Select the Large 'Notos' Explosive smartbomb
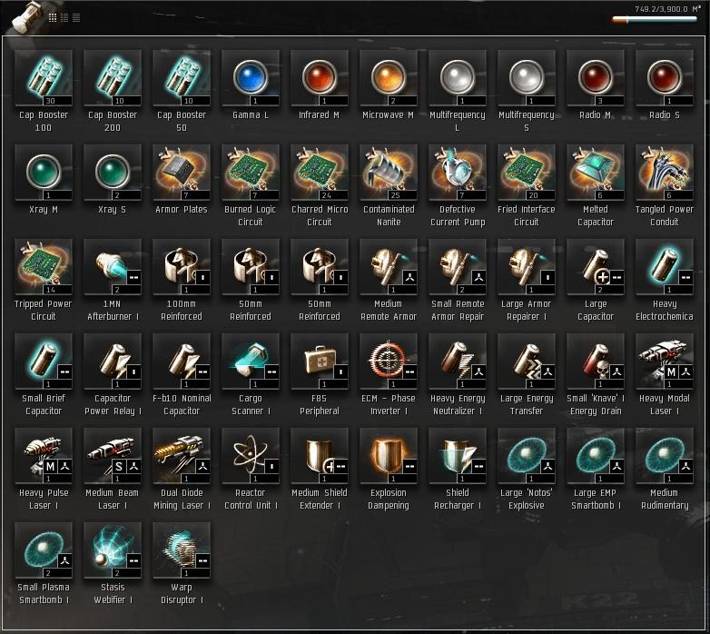The height and width of the screenshot is (634, 710). click(x=527, y=456)
